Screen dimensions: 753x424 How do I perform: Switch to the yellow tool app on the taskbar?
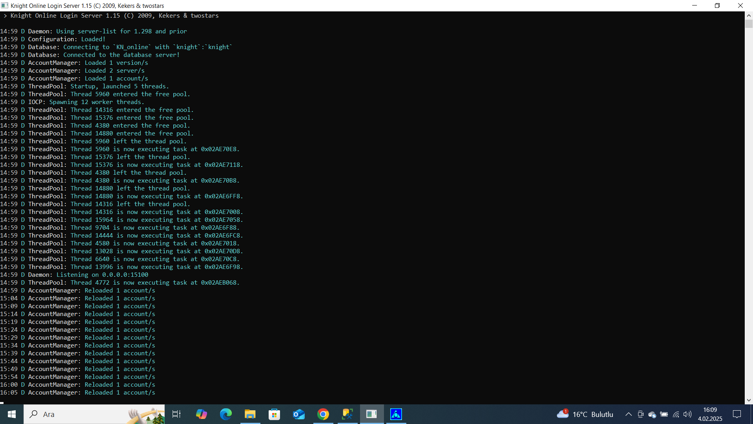(x=347, y=414)
